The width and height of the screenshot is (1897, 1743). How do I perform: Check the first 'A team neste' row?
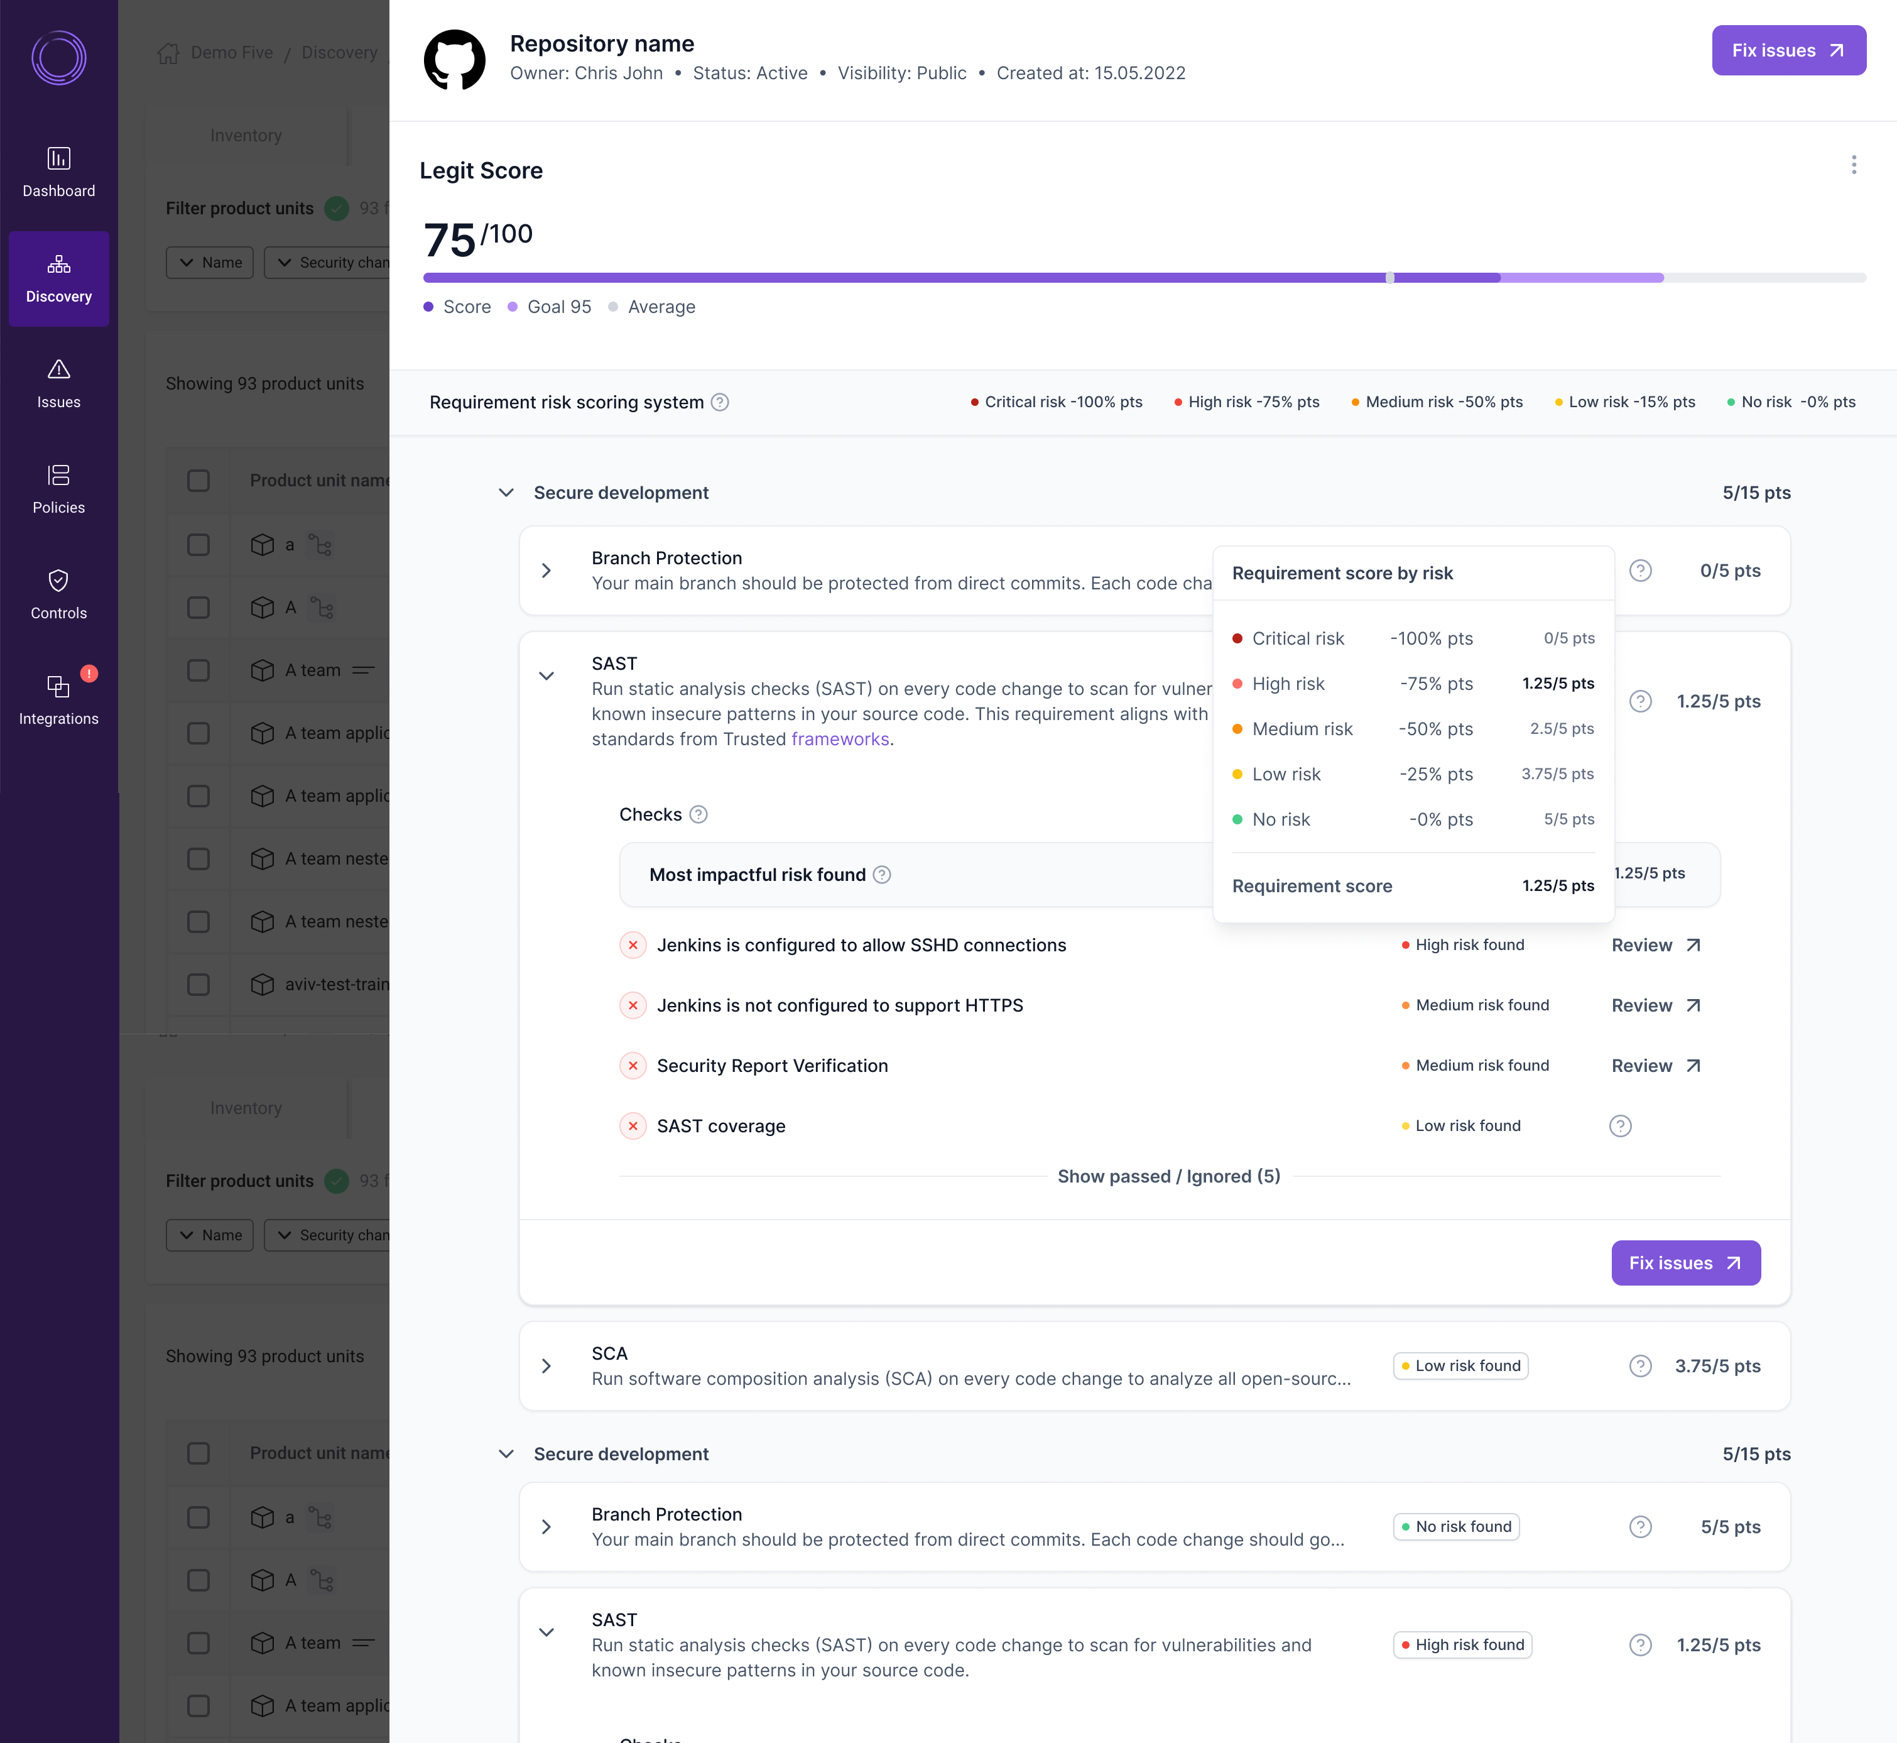198,858
